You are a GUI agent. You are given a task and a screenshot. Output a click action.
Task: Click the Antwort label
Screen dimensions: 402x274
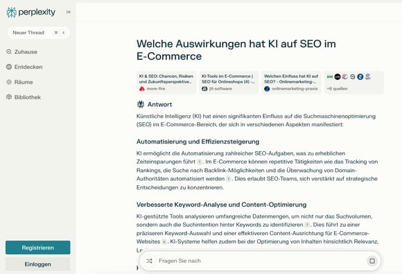click(159, 105)
